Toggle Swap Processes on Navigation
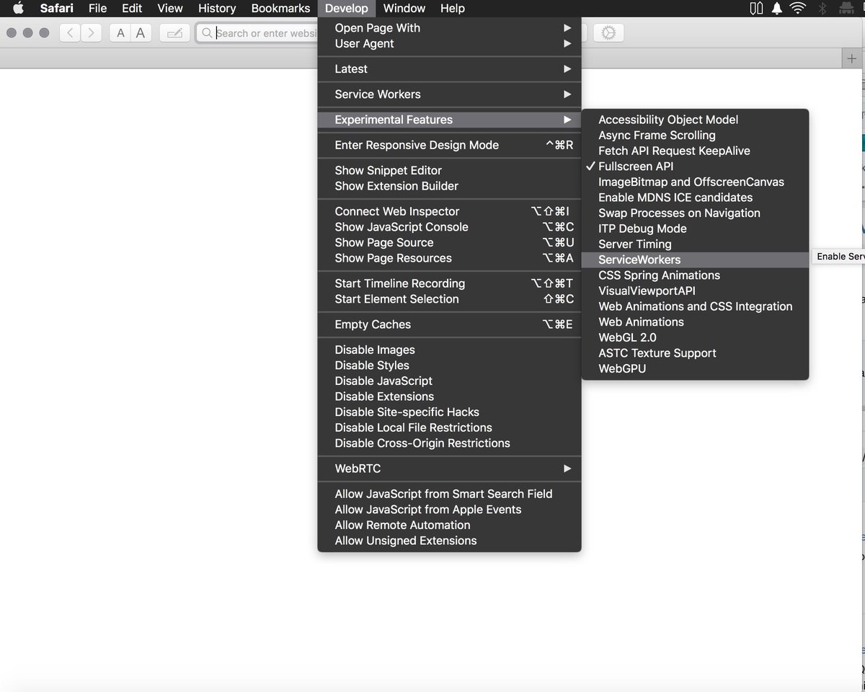Screen dimensions: 865x692 pyautogui.click(x=695, y=213)
